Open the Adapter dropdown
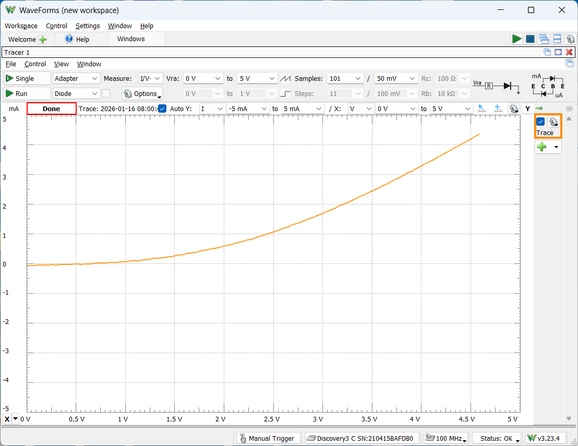The width and height of the screenshot is (578, 446). pyautogui.click(x=76, y=78)
